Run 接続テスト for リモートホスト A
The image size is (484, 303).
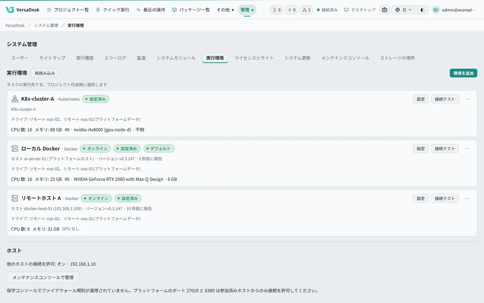click(445, 198)
